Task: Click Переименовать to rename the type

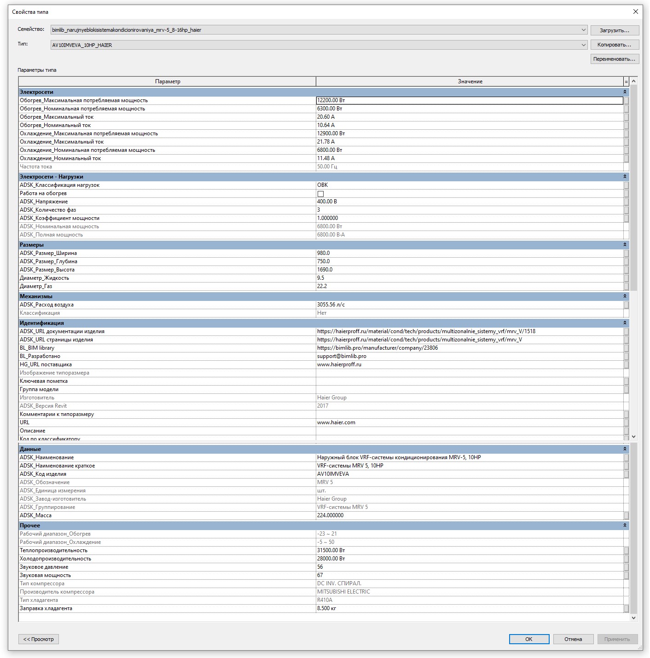Action: 615,59
